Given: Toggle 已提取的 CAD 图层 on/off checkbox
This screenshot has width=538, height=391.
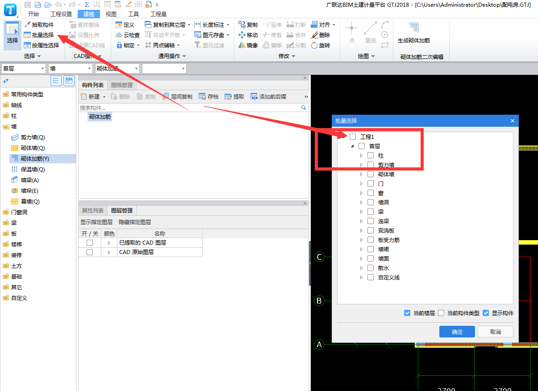Looking at the screenshot, I should point(90,243).
